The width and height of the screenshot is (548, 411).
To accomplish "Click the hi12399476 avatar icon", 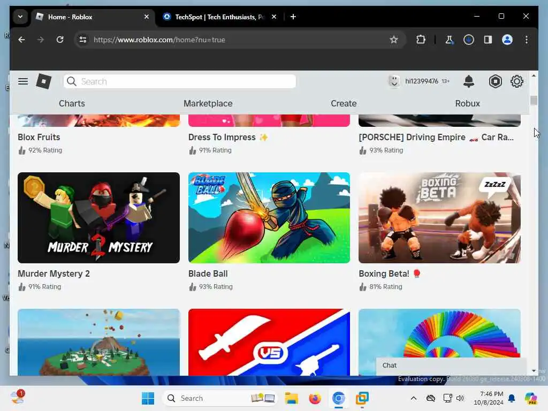I will click(x=394, y=81).
